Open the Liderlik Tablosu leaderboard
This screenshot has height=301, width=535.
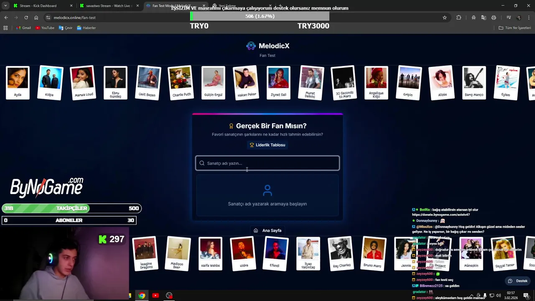(x=267, y=145)
